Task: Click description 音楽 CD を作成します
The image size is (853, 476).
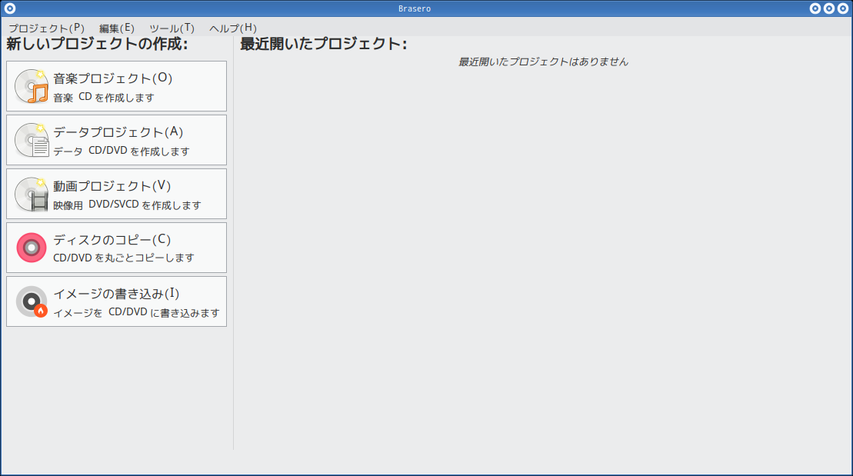Action: pyautogui.click(x=104, y=98)
